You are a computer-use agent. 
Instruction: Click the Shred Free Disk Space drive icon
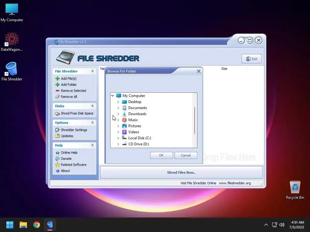(x=58, y=114)
